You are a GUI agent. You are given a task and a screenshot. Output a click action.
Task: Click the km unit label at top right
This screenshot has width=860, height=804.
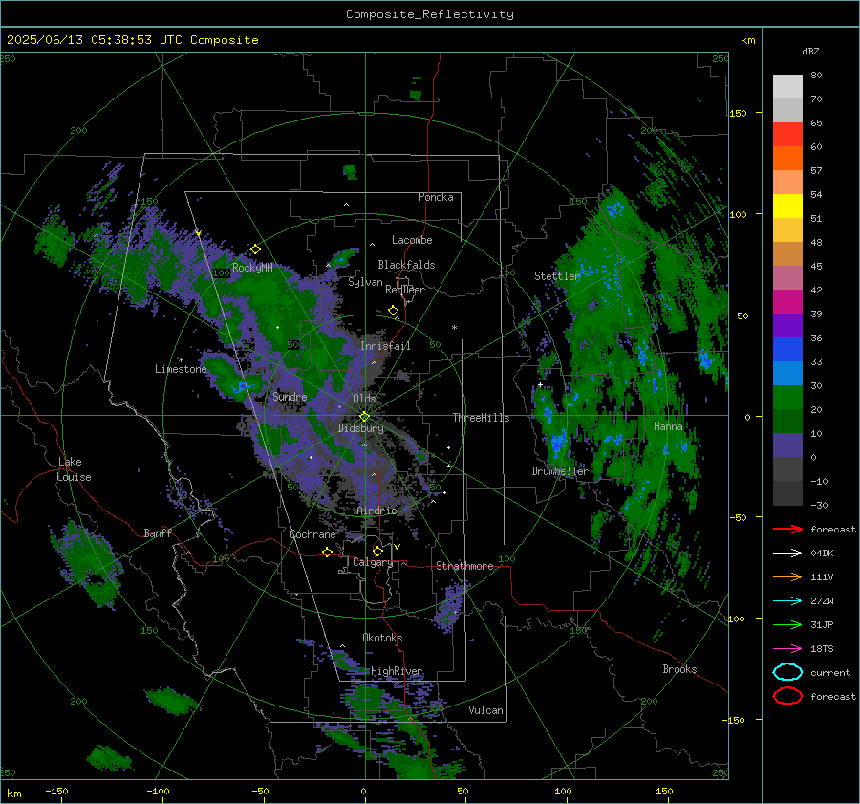click(x=747, y=40)
